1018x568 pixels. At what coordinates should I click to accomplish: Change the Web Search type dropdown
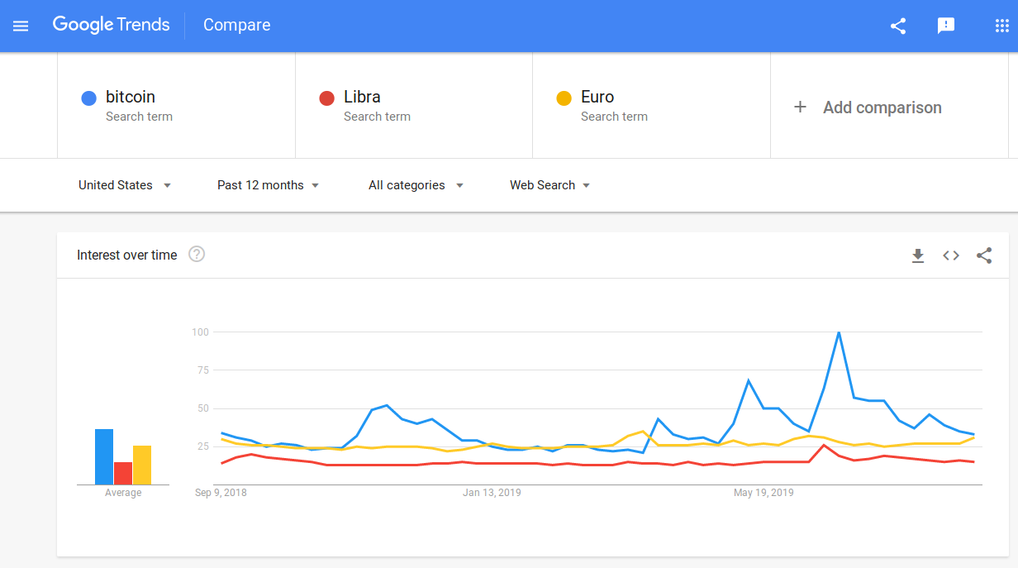click(549, 185)
